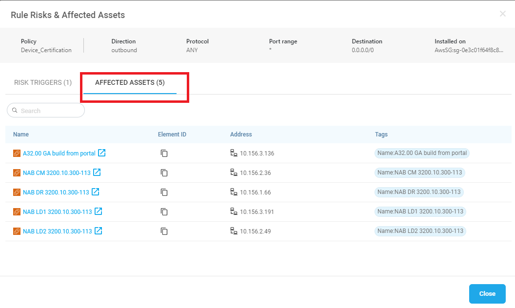Open NAB CM 3200.10.300-113 asset link
Screen dimensions: 515x308
click(x=57, y=173)
